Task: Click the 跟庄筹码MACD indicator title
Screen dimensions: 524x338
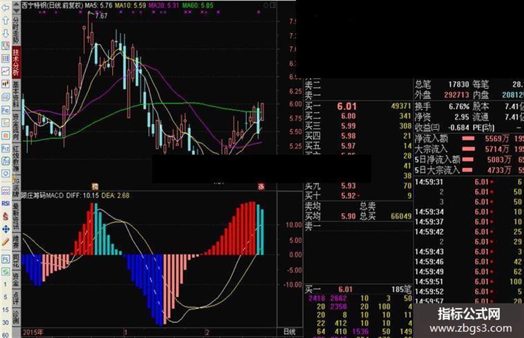Action: 43,195
